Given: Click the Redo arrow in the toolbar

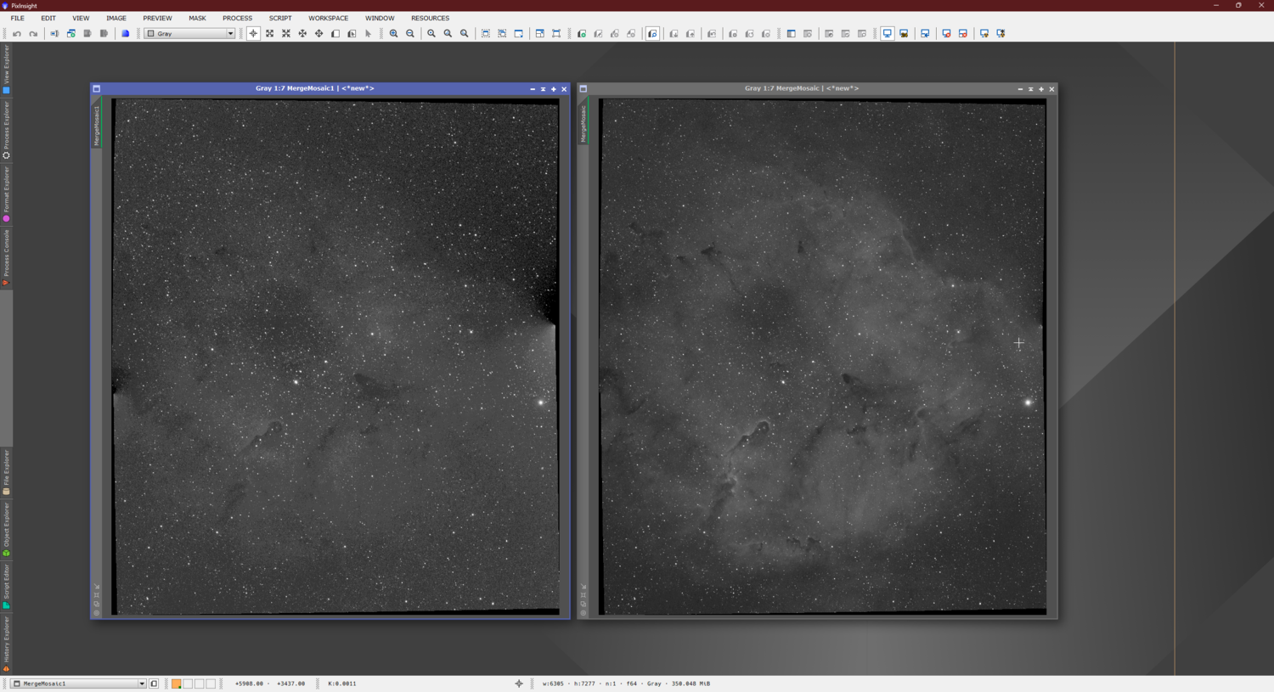Looking at the screenshot, I should coord(33,34).
